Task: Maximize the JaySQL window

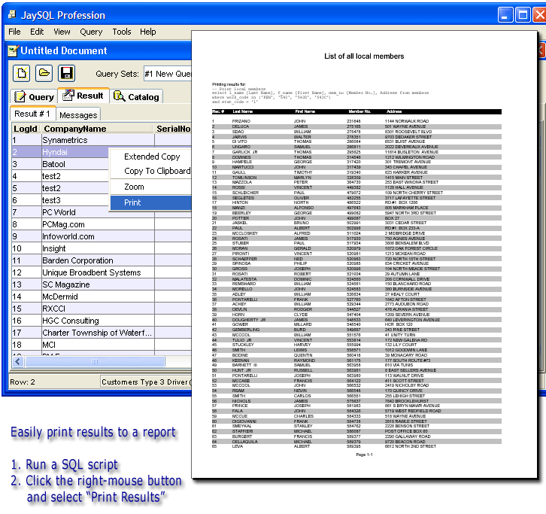Action: [523, 15]
